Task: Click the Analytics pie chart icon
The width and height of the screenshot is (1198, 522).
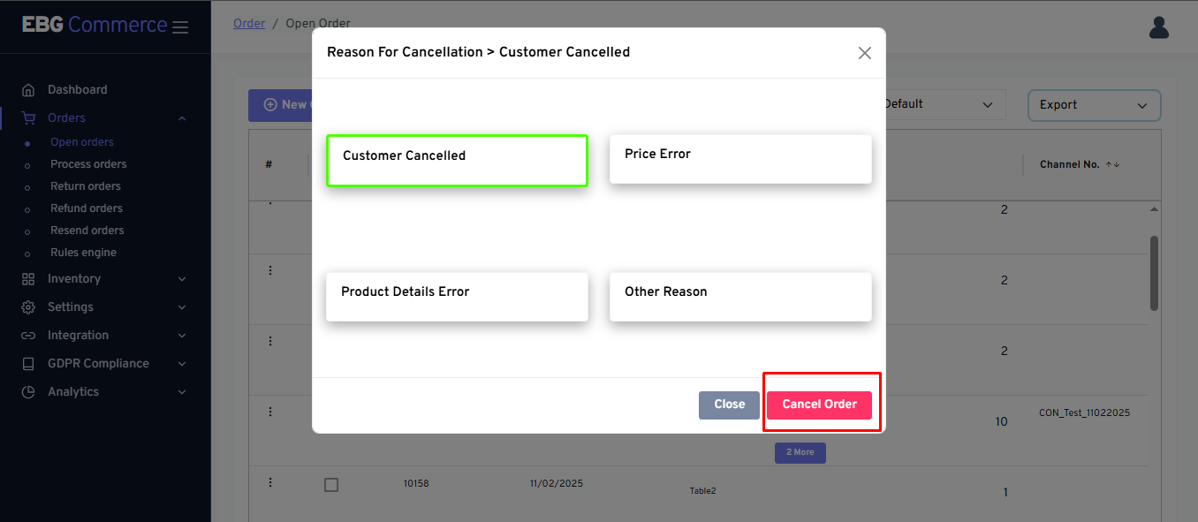Action: point(28,392)
